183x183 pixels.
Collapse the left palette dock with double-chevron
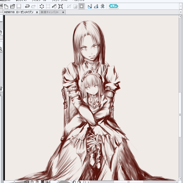pos(1,5)
